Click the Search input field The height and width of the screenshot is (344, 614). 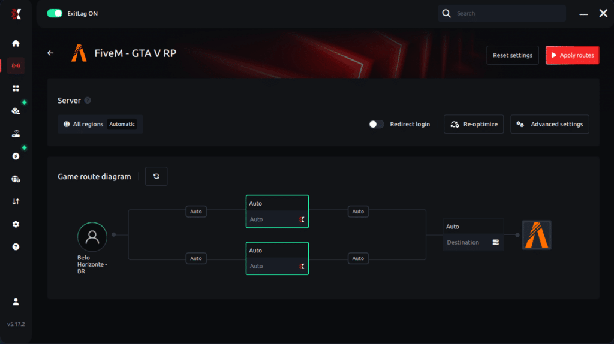pos(507,13)
